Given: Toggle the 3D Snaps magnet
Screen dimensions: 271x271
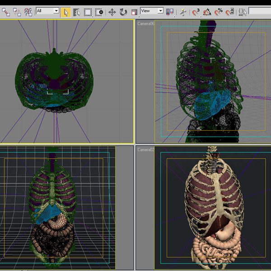Looking at the screenshot, I should pyautogui.click(x=196, y=13).
